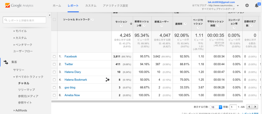262x114 pixels.
Task: Expand the モバイル sidebar section
Action: click(x=20, y=31)
